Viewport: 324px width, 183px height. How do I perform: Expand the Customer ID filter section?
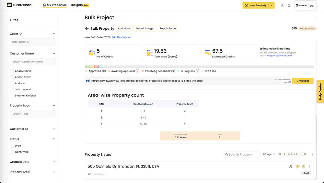click(x=54, y=129)
